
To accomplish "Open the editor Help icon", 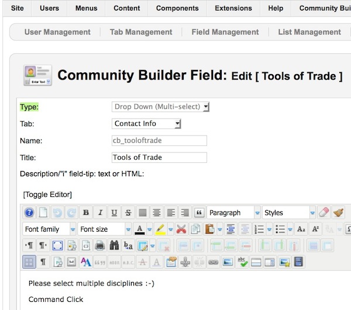I will (29, 213).
